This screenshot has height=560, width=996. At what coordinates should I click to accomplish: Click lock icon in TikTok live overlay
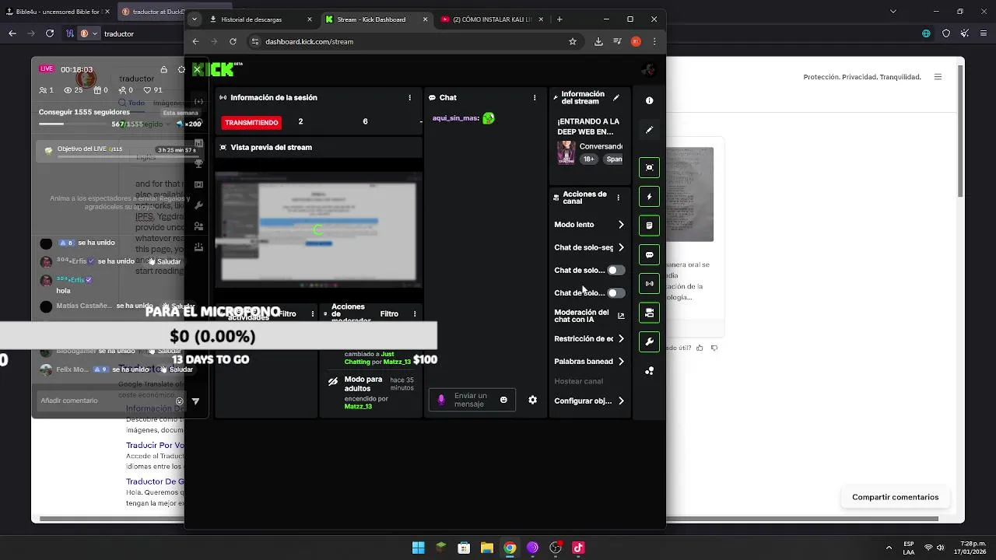point(163,69)
